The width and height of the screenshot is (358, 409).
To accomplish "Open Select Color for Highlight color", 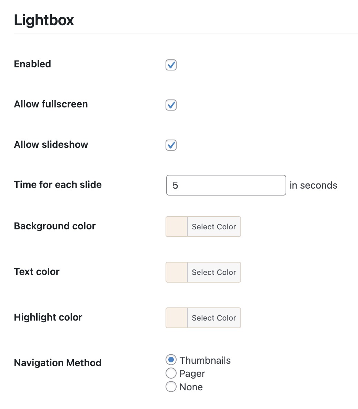I will click(x=214, y=318).
